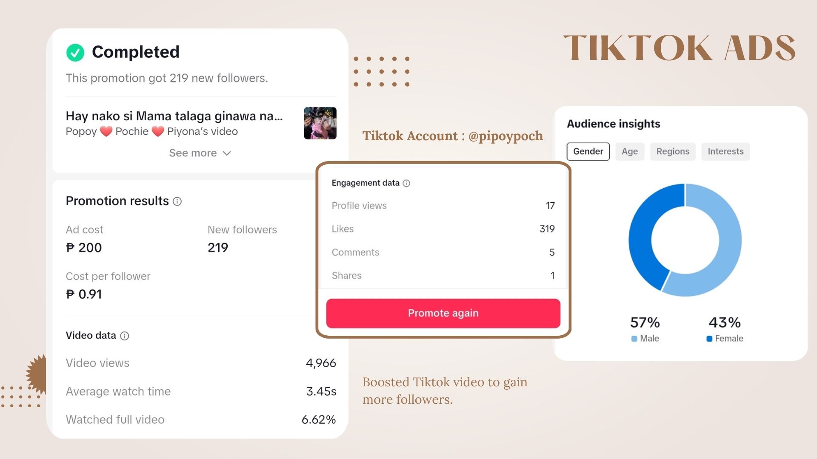This screenshot has width=817, height=459.
Task: Click the dark blue Female legend square
Action: (709, 339)
